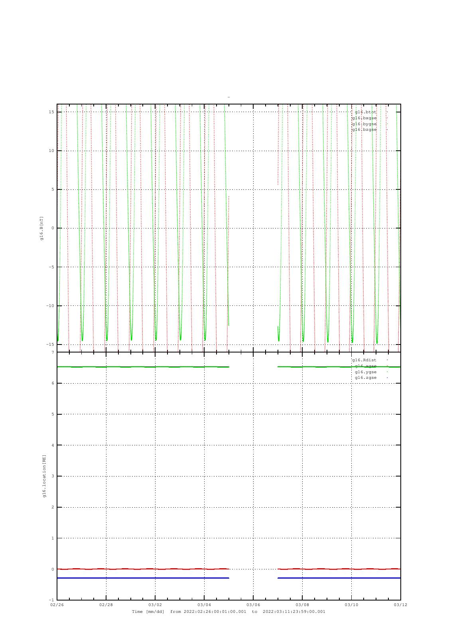Click the g16.location[RE] y-axis title
The width and height of the screenshot is (451, 638).
(44, 476)
